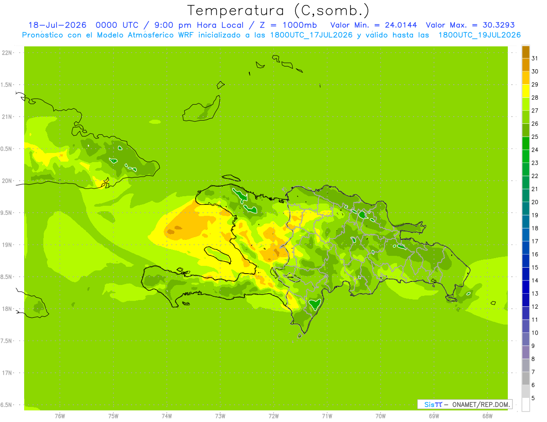The width and height of the screenshot is (547, 422).
Task: Click the 68W longitude label
Action: point(487,416)
